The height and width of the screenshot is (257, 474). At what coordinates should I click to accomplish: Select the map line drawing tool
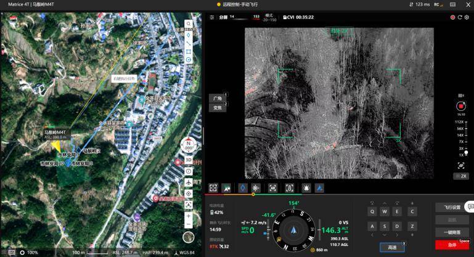coord(189,43)
